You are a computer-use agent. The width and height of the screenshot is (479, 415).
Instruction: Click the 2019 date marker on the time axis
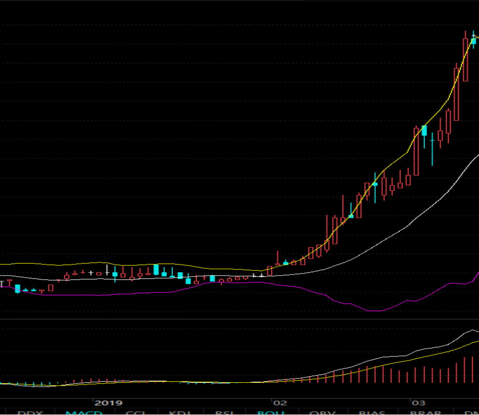(108, 403)
